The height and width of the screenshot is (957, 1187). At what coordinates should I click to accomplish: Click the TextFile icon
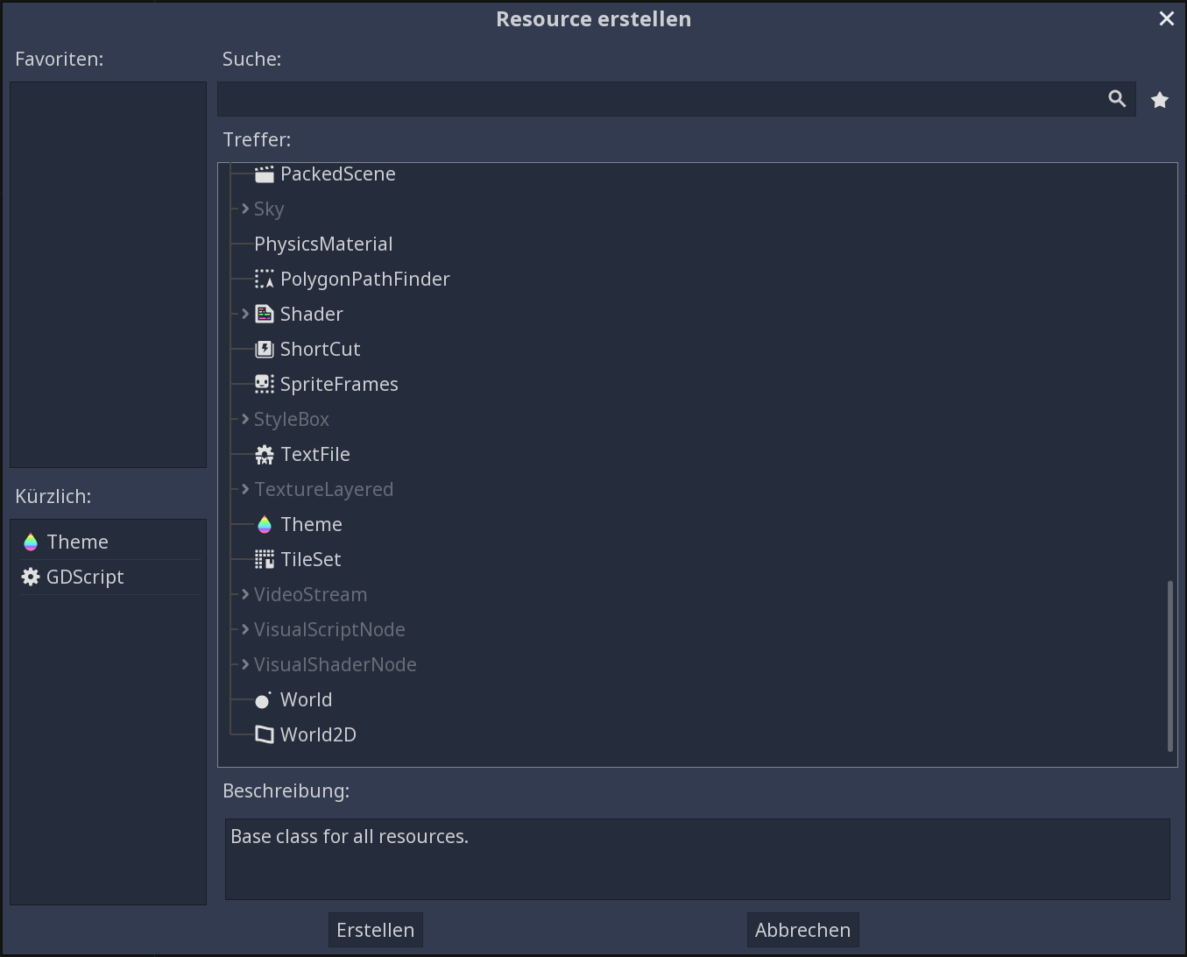(x=265, y=454)
